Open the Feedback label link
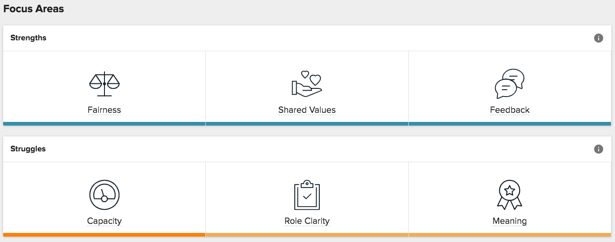 point(510,110)
